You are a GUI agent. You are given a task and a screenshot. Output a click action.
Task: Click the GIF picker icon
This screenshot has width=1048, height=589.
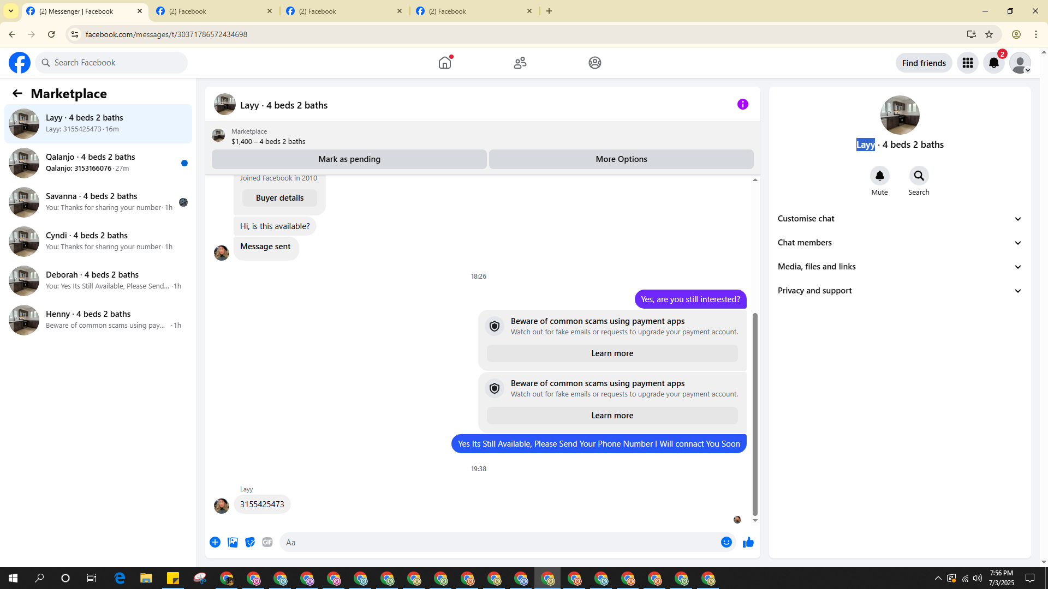267,542
